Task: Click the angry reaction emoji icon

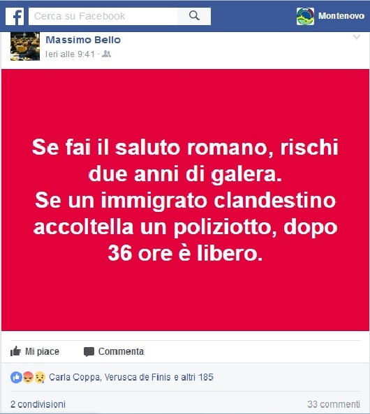Action: click(x=29, y=377)
